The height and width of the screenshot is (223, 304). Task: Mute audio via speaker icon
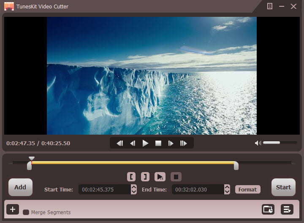pos(258,143)
